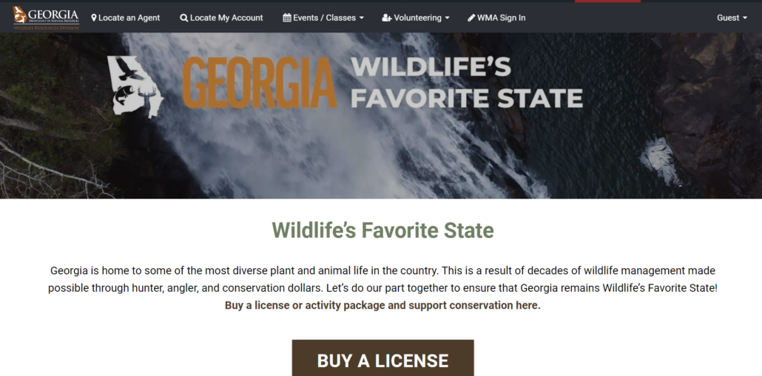Click the Georgia state silhouette logo in banner
This screenshot has height=376, width=762.
[x=135, y=87]
